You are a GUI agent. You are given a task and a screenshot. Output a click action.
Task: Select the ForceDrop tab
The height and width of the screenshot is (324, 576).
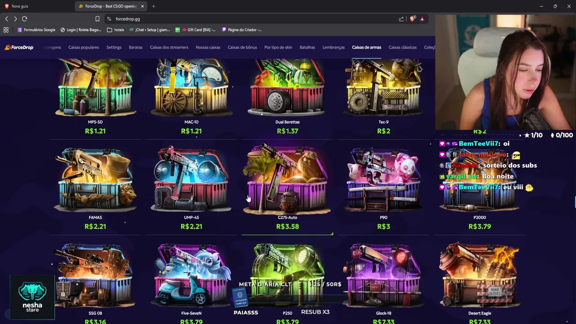[x=111, y=6]
